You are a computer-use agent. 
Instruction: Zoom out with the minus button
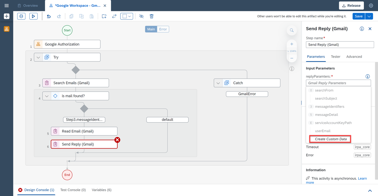click(x=292, y=58)
